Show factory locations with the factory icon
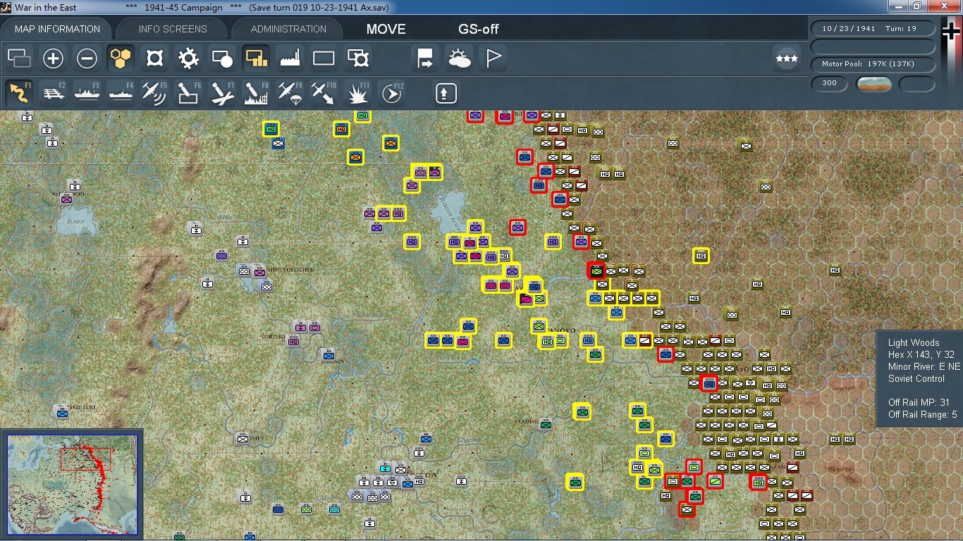Screen dimensions: 963x541 [x=290, y=58]
